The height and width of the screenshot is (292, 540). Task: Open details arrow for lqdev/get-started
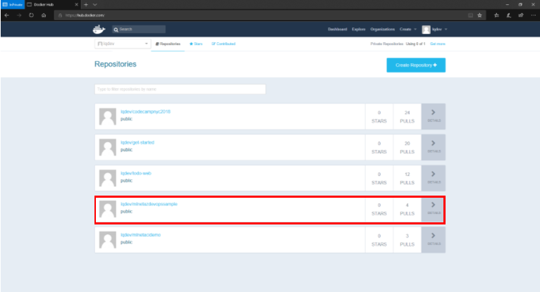[434, 147]
